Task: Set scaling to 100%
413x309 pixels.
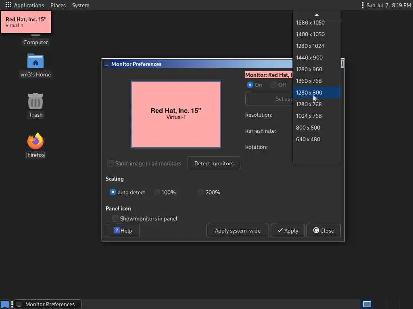Action: 157,192
